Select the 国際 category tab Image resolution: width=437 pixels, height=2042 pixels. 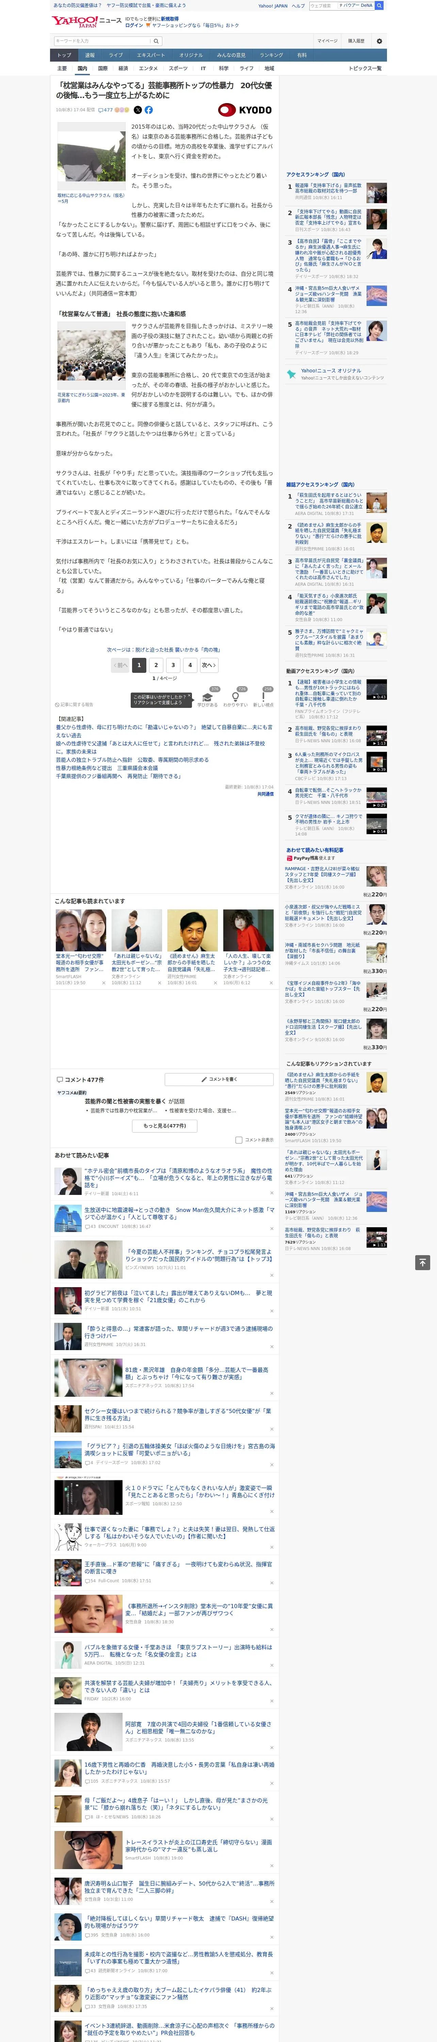coord(102,68)
